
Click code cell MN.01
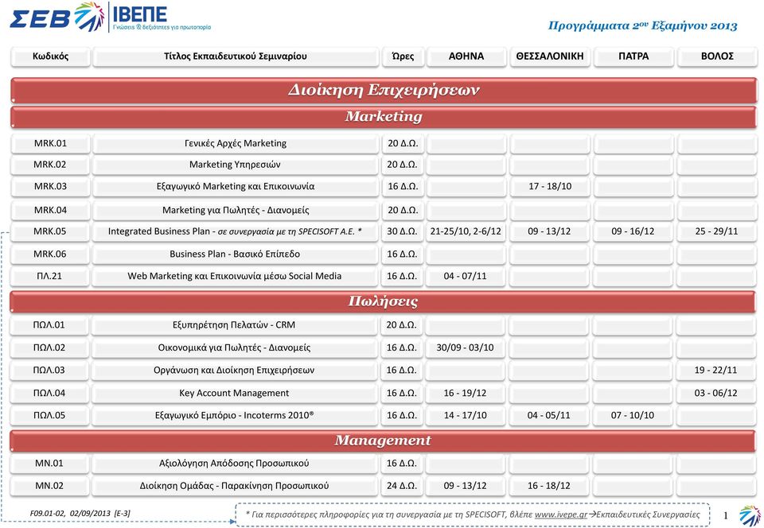(49, 464)
